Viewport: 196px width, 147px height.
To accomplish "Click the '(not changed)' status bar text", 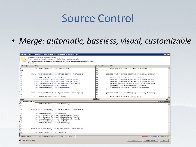I will [x=26, y=136].
